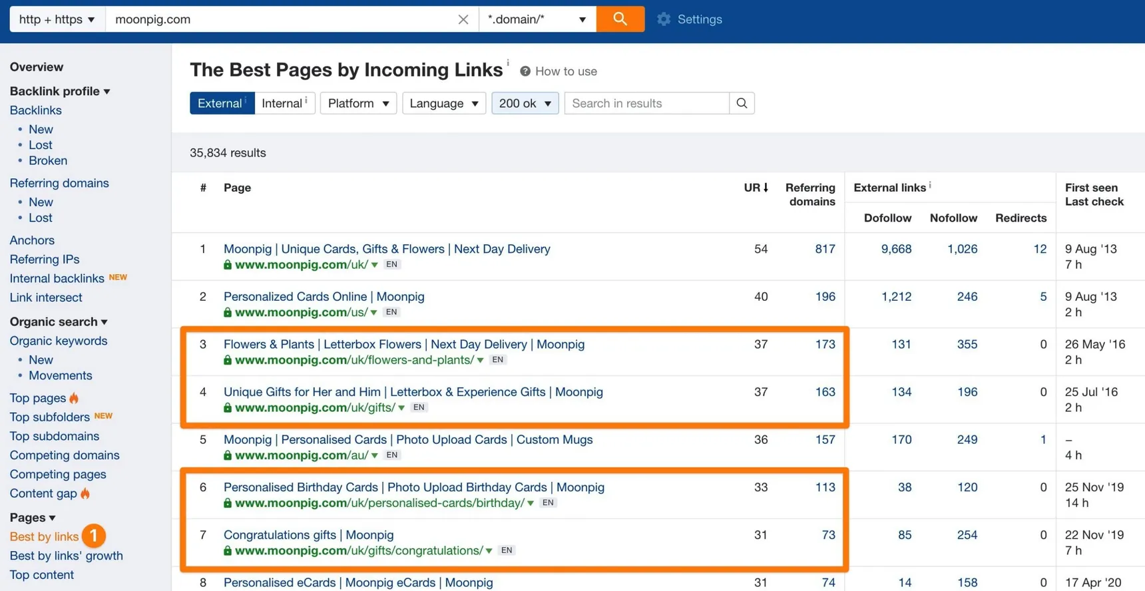Screen dimensions: 1145x591
Task: Open the 200 ok status filter
Action: coord(525,103)
